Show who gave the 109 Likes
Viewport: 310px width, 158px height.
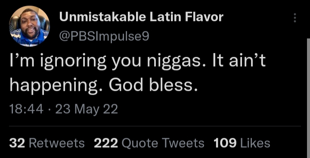point(242,143)
